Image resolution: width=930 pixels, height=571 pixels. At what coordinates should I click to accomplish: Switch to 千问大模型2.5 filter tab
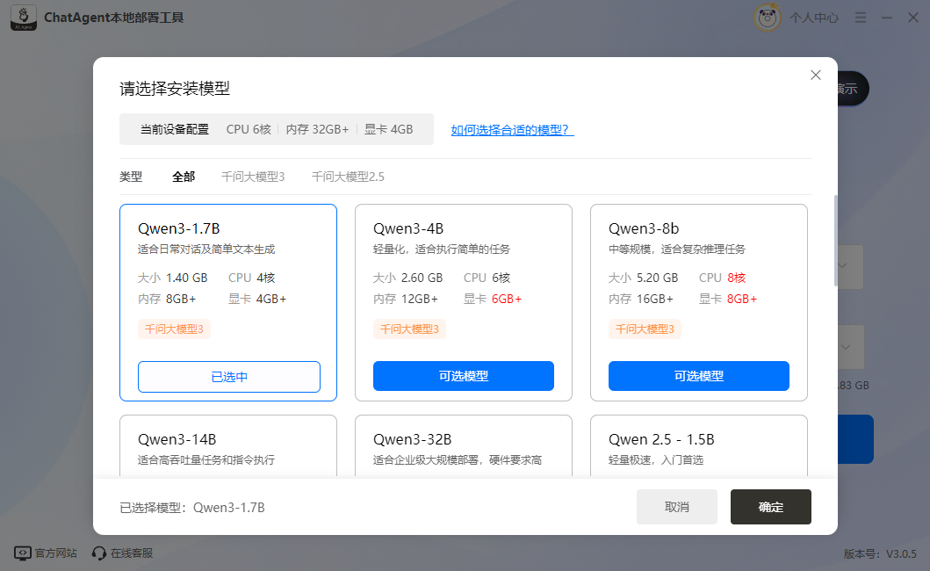348,177
